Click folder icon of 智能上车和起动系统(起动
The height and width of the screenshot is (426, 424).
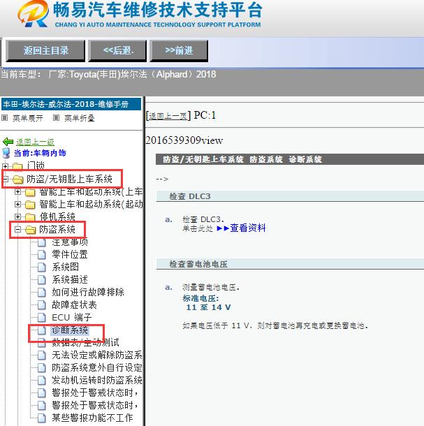point(30,205)
